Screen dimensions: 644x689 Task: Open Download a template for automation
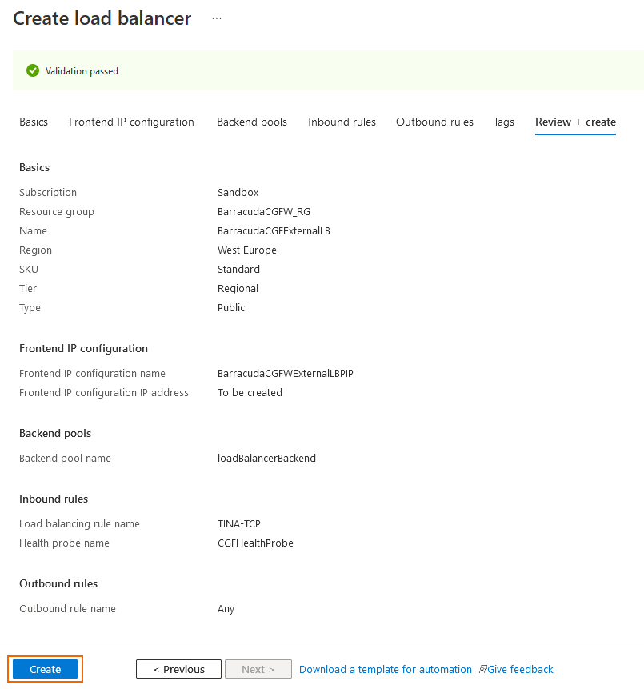pos(385,669)
